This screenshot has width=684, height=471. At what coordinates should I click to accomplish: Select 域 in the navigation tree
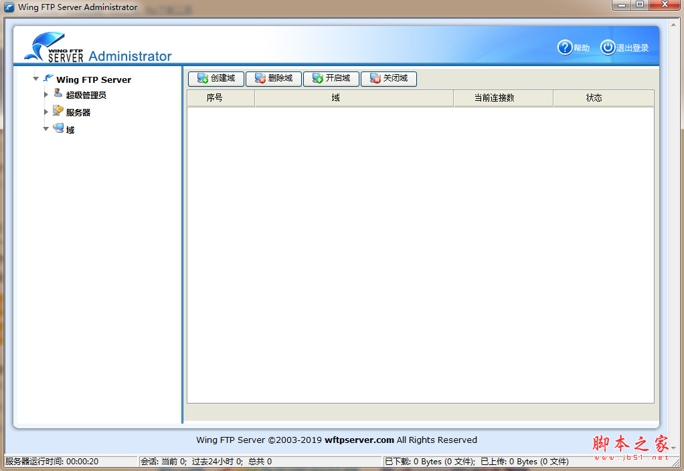[70, 130]
